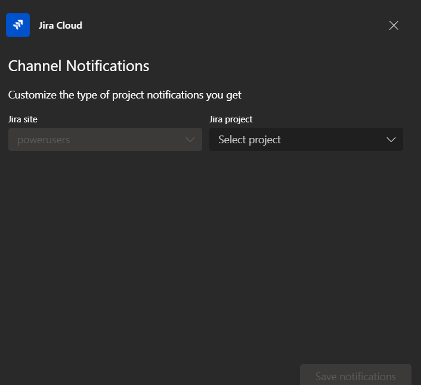Click the Jira site label
Viewport: 421px width, 385px height.
click(23, 119)
